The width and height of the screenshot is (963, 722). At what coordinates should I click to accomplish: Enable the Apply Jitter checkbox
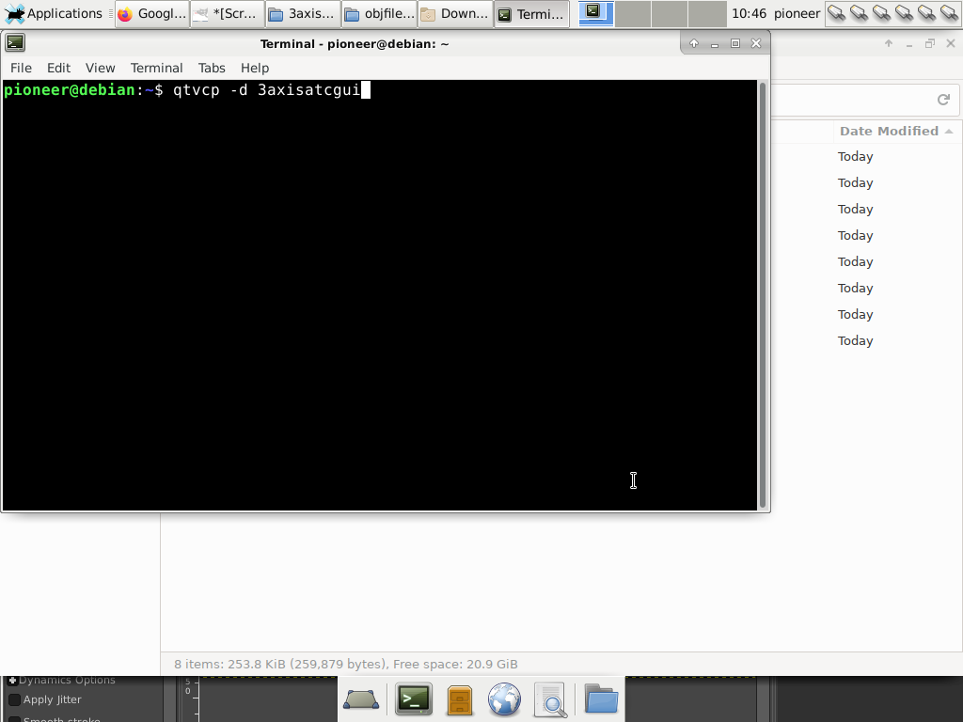click(14, 699)
